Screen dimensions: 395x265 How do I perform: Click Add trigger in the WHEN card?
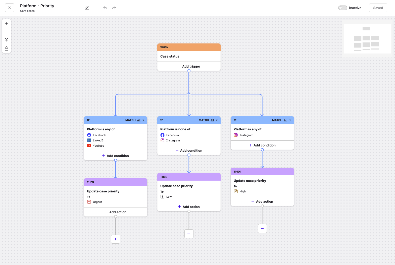click(189, 66)
